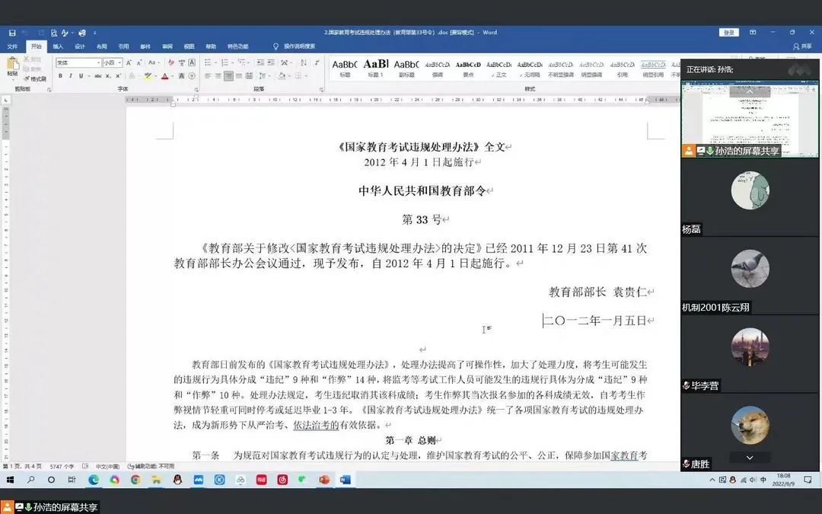
Task: Click the down chevron under participant 唐胜
Action: tap(750, 458)
